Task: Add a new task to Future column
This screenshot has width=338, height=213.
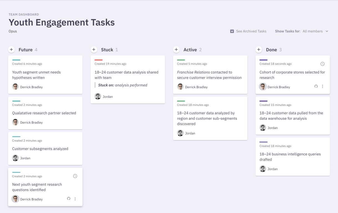Action: point(11,50)
